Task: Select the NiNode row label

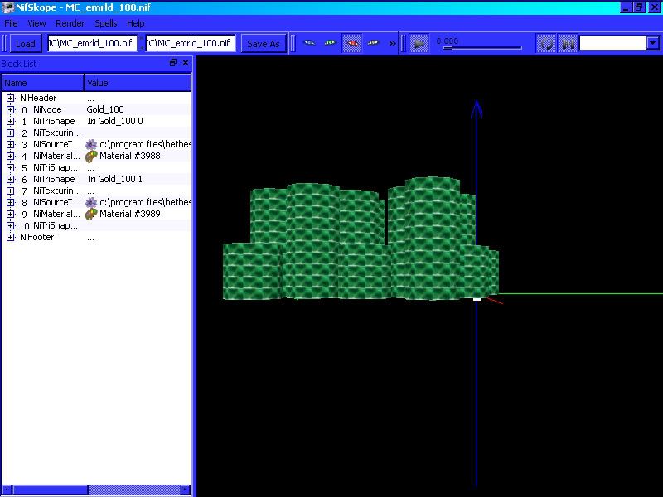Action: point(47,109)
